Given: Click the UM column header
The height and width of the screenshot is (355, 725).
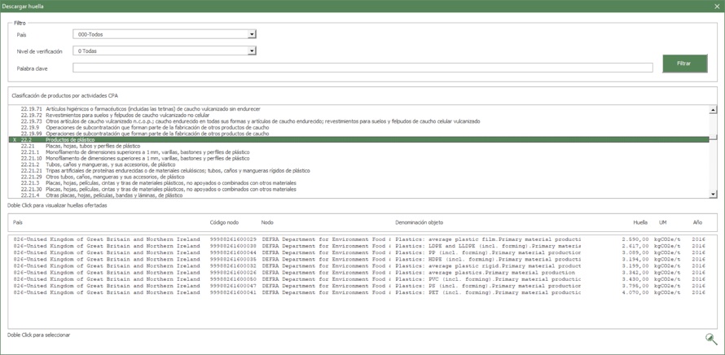Looking at the screenshot, I should click(663, 223).
